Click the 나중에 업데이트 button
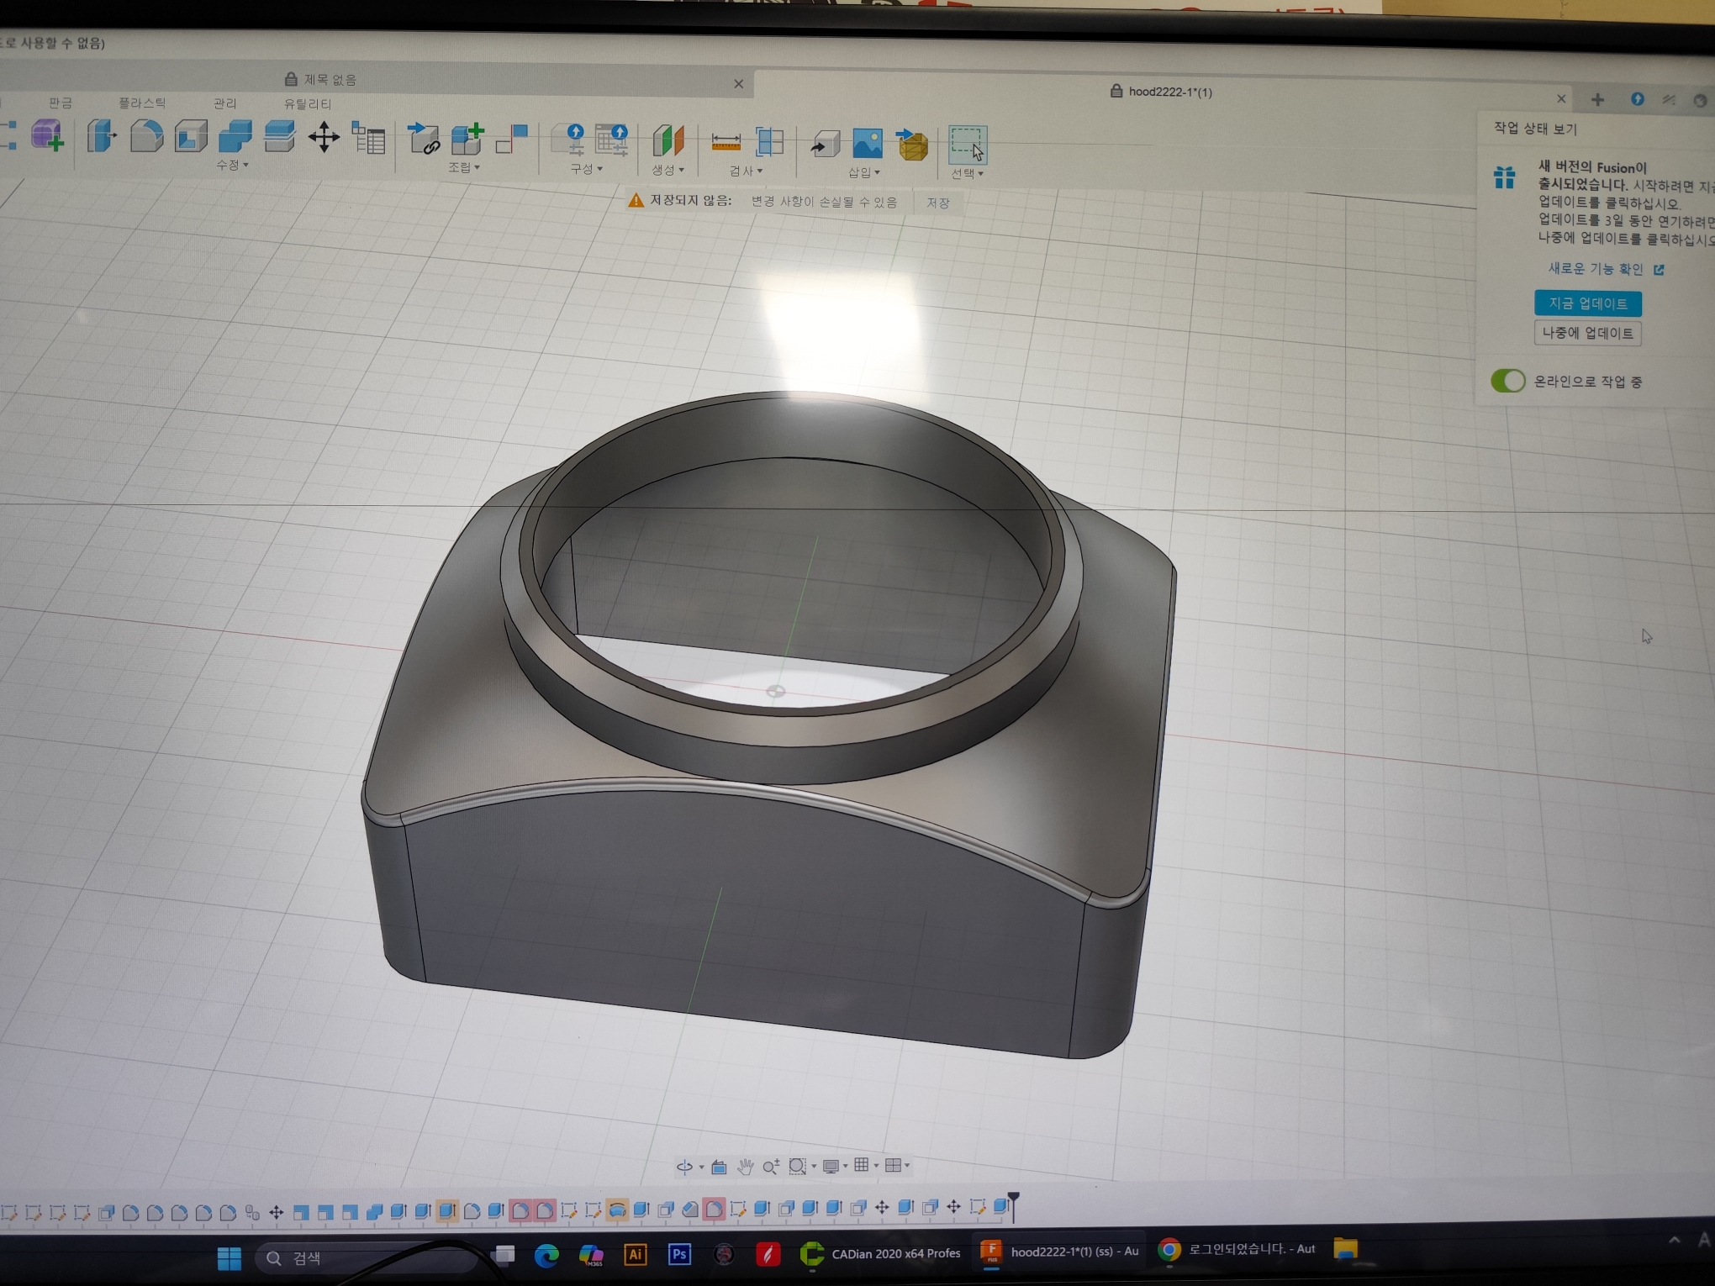 pyautogui.click(x=1587, y=333)
